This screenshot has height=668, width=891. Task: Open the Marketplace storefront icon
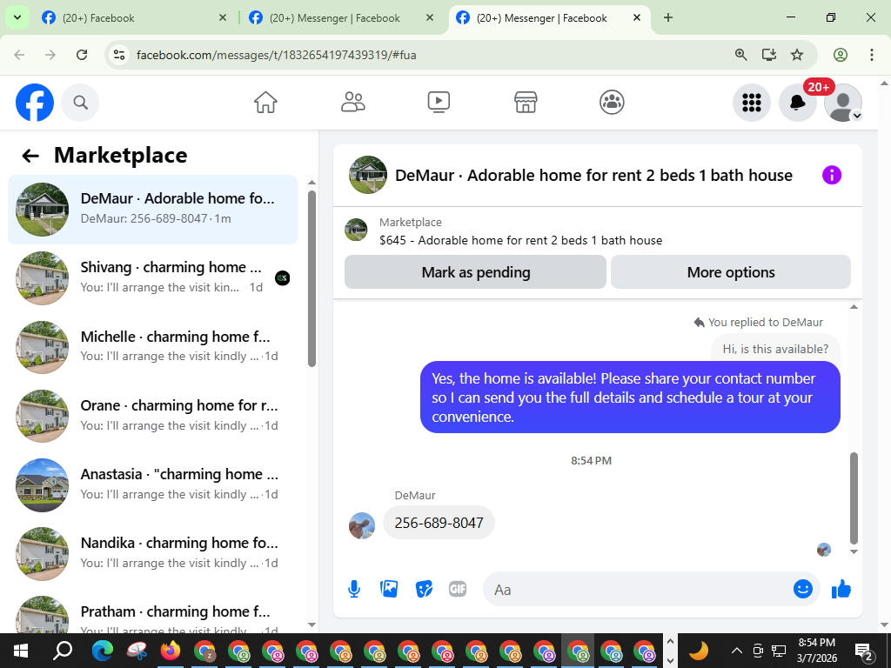pos(526,103)
